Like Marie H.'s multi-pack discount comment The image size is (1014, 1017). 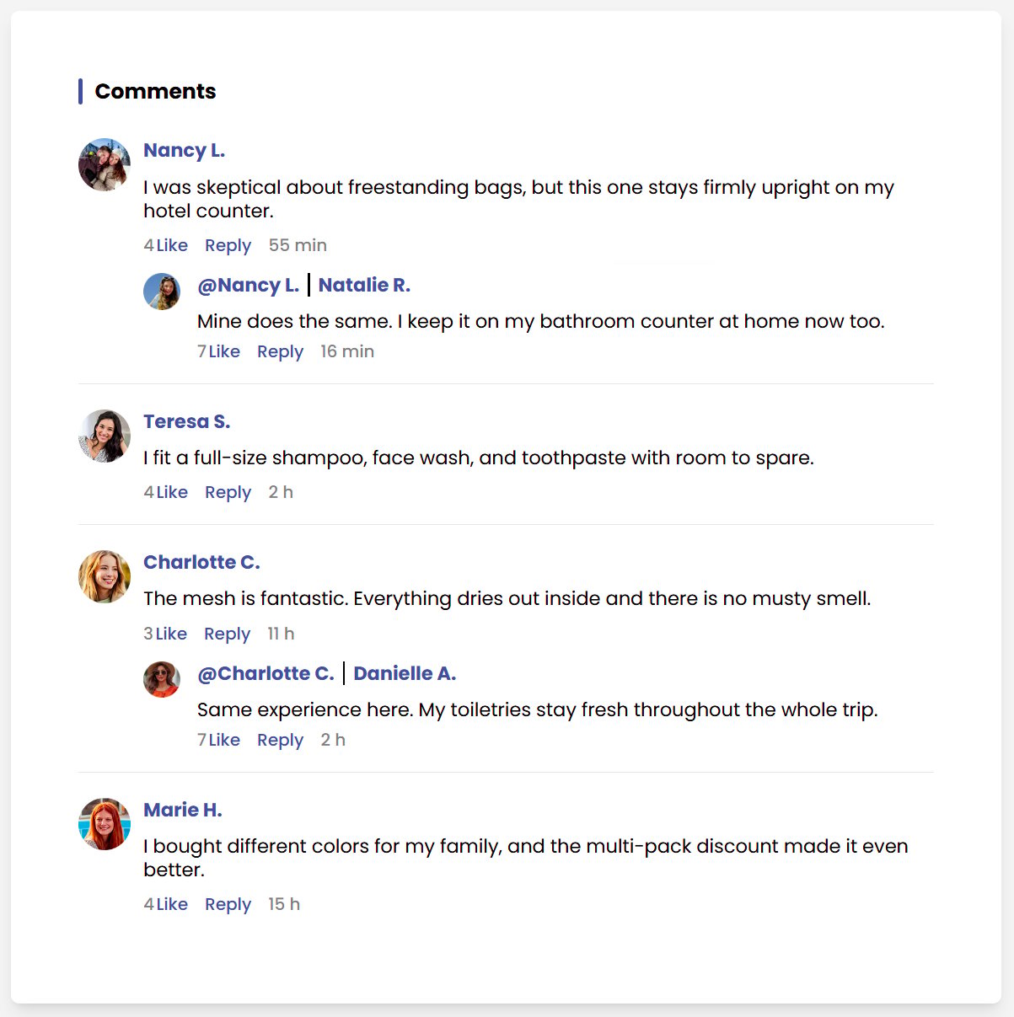tap(172, 904)
